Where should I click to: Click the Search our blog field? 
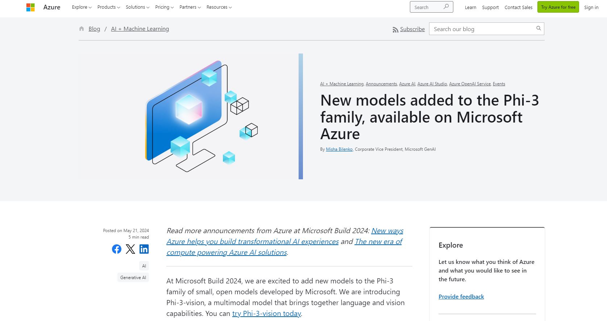(482, 29)
